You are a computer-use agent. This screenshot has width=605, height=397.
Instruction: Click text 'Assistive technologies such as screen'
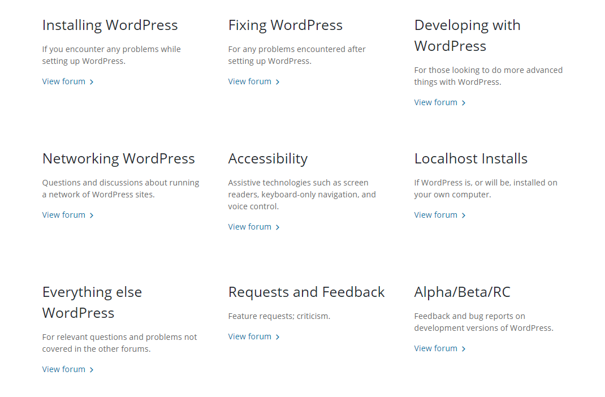tap(298, 183)
